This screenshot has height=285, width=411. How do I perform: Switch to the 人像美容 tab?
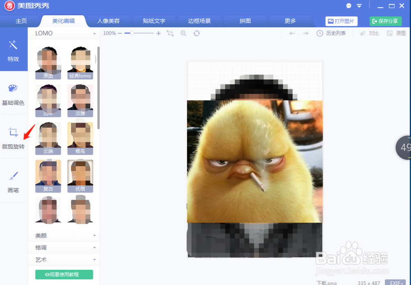click(x=108, y=21)
